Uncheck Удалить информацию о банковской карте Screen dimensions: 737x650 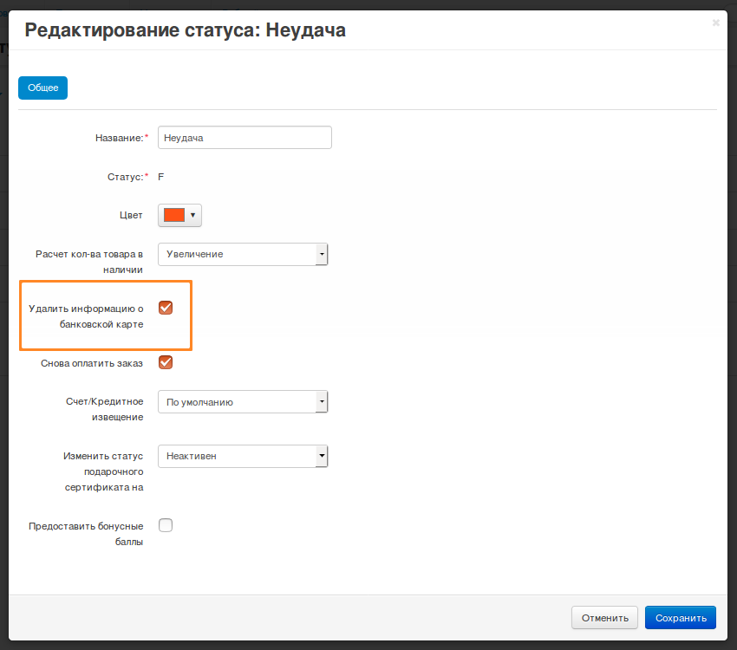click(166, 308)
